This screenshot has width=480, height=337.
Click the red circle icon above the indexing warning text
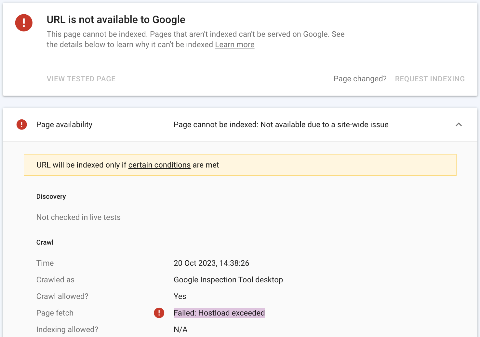pyautogui.click(x=21, y=125)
